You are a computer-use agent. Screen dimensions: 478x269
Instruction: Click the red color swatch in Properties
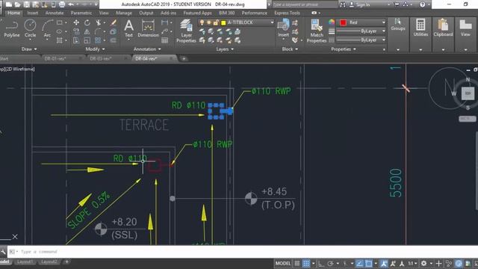(x=343, y=22)
